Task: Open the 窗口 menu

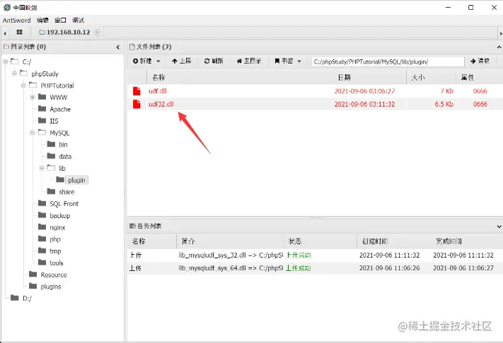Action: 60,20
